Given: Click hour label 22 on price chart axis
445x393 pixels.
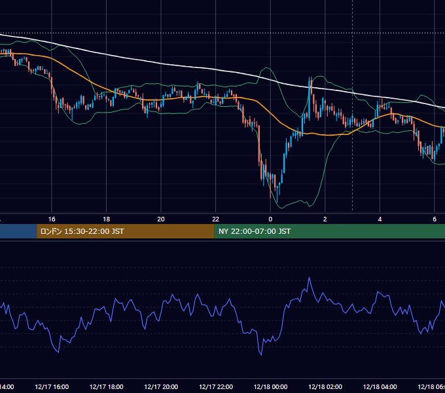Looking at the screenshot, I should pyautogui.click(x=216, y=219).
